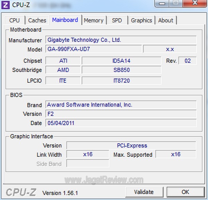
Task: Click the CPU-Z window title text
Action: 21,5
